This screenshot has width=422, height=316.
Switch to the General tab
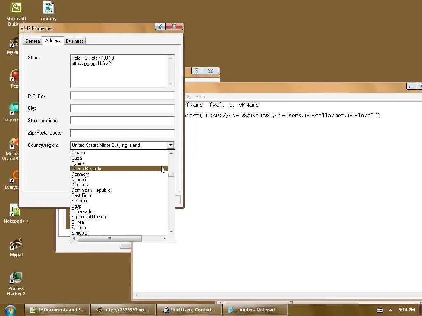point(33,41)
